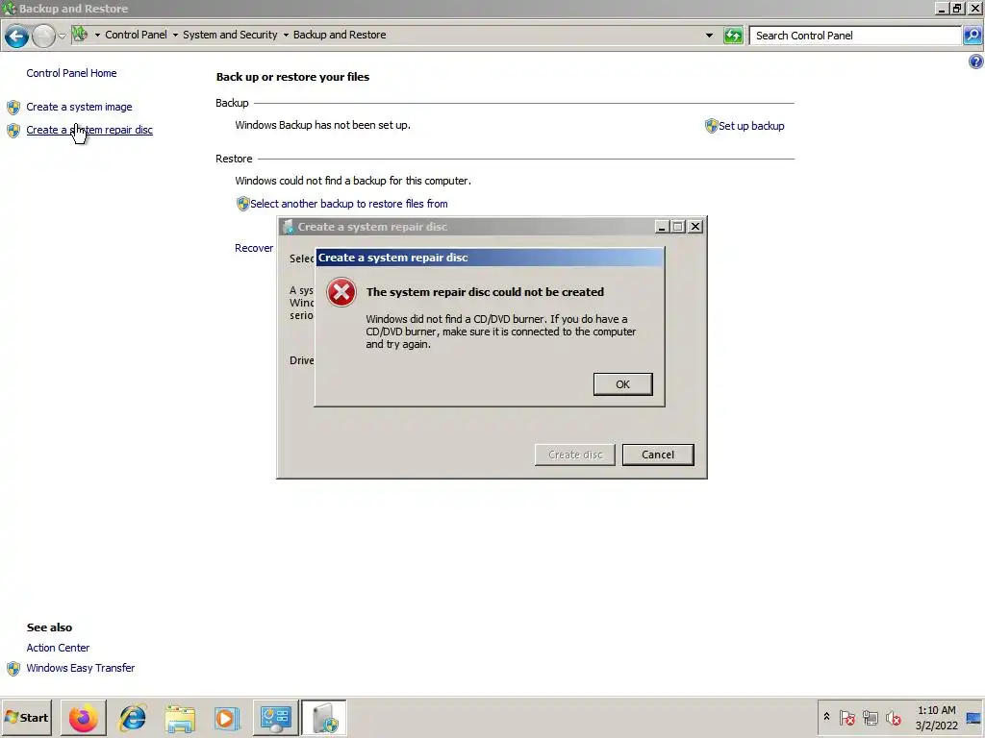Click 'Windows could not find a backup' text
This screenshot has height=738, width=985.
(353, 181)
